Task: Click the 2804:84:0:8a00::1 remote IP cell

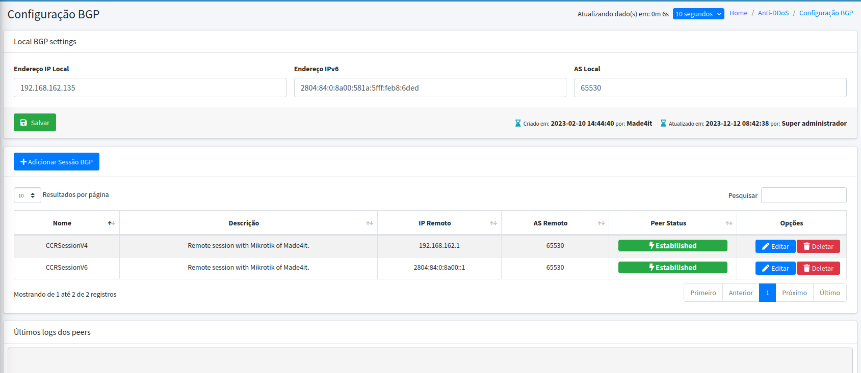Action: coord(439,268)
